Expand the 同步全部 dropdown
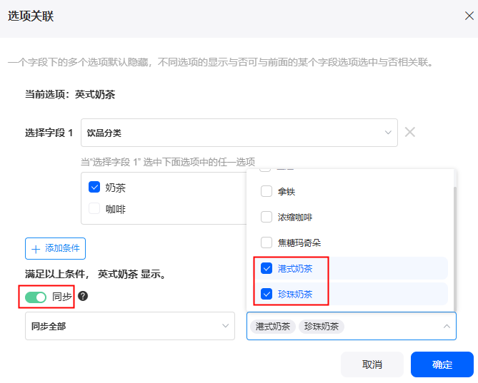 click(x=130, y=326)
